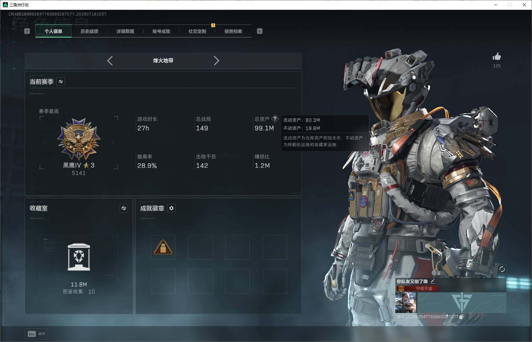Click the E key next-tab button
The height and width of the screenshot is (342, 532).
click(x=260, y=31)
